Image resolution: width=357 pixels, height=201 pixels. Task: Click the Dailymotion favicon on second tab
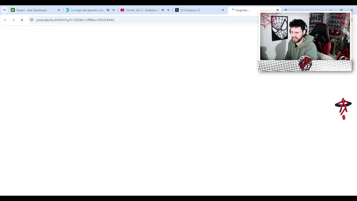click(x=67, y=10)
